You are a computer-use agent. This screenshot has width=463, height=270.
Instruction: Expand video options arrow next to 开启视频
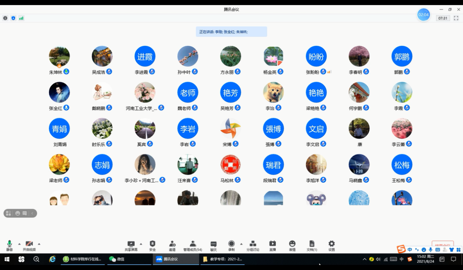[x=39, y=244]
